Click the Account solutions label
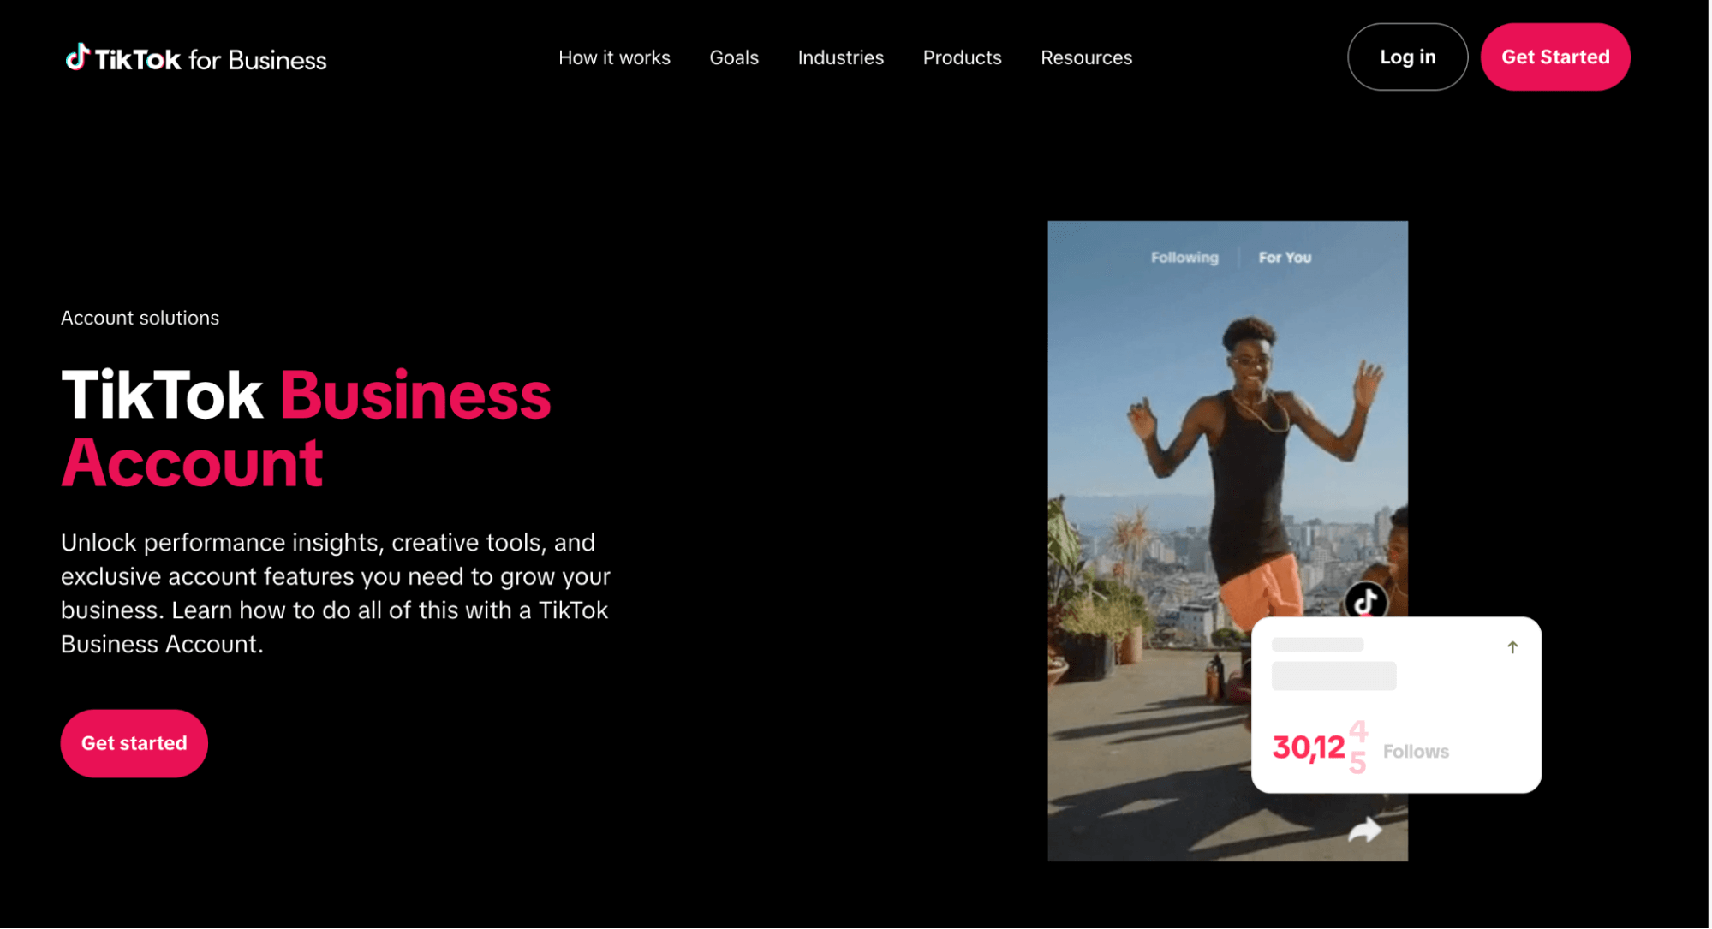The width and height of the screenshot is (1712, 929). pyautogui.click(x=140, y=318)
